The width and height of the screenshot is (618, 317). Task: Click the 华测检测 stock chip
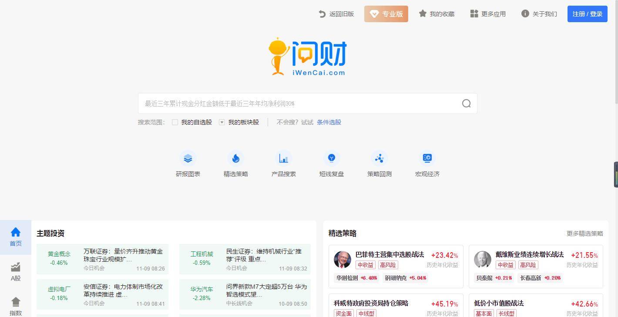click(357, 278)
